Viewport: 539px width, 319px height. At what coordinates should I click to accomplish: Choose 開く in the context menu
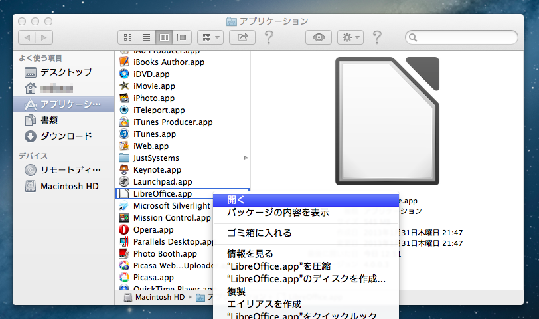coord(306,200)
